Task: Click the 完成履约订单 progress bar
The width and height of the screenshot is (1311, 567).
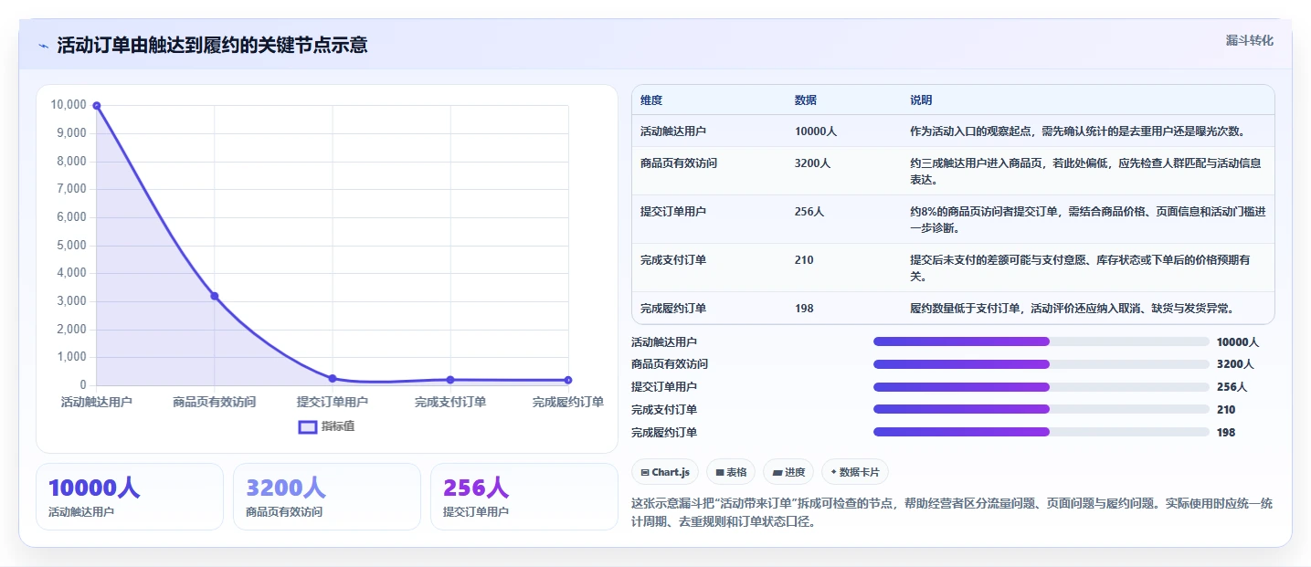Action: click(1041, 432)
